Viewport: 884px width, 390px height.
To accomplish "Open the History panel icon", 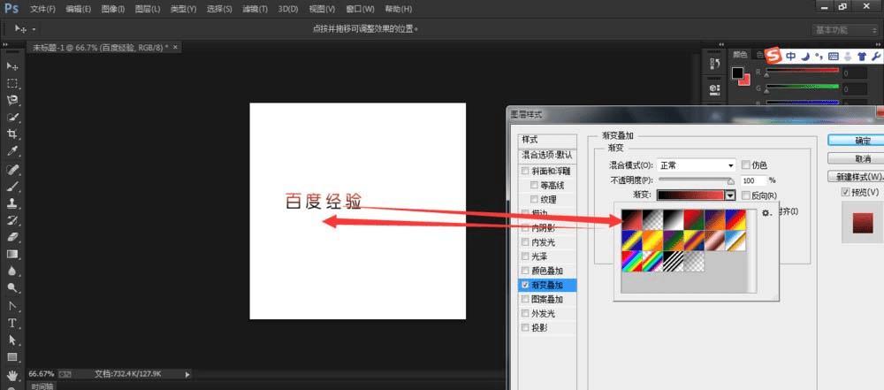I will (x=715, y=64).
